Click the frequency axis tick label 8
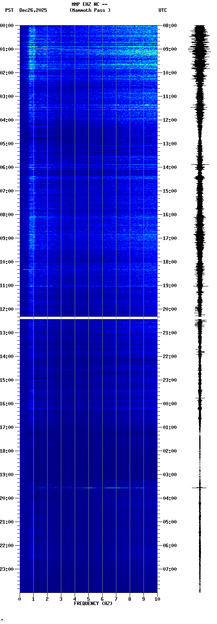Viewport: 217px width, 624px height. click(130, 599)
